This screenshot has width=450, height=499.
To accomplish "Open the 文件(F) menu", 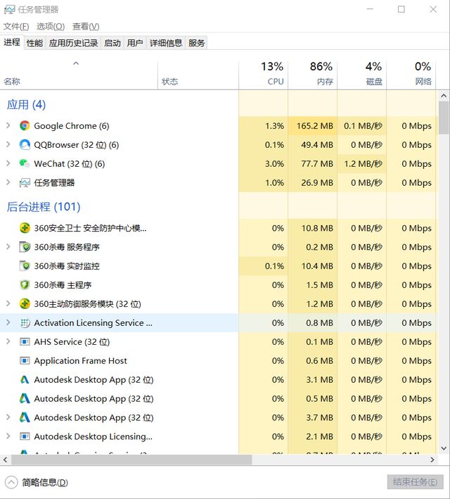I will coord(16,27).
